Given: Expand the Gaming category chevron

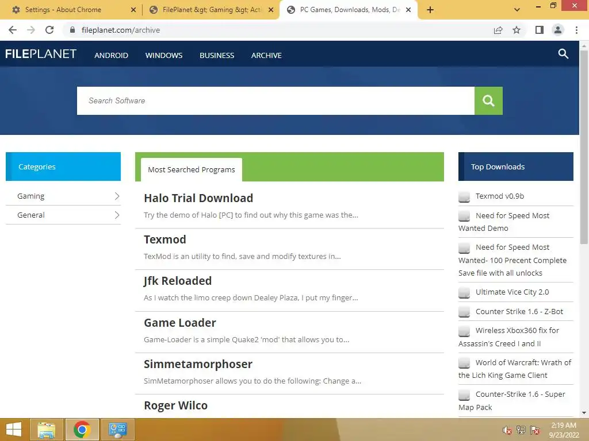Looking at the screenshot, I should [117, 196].
